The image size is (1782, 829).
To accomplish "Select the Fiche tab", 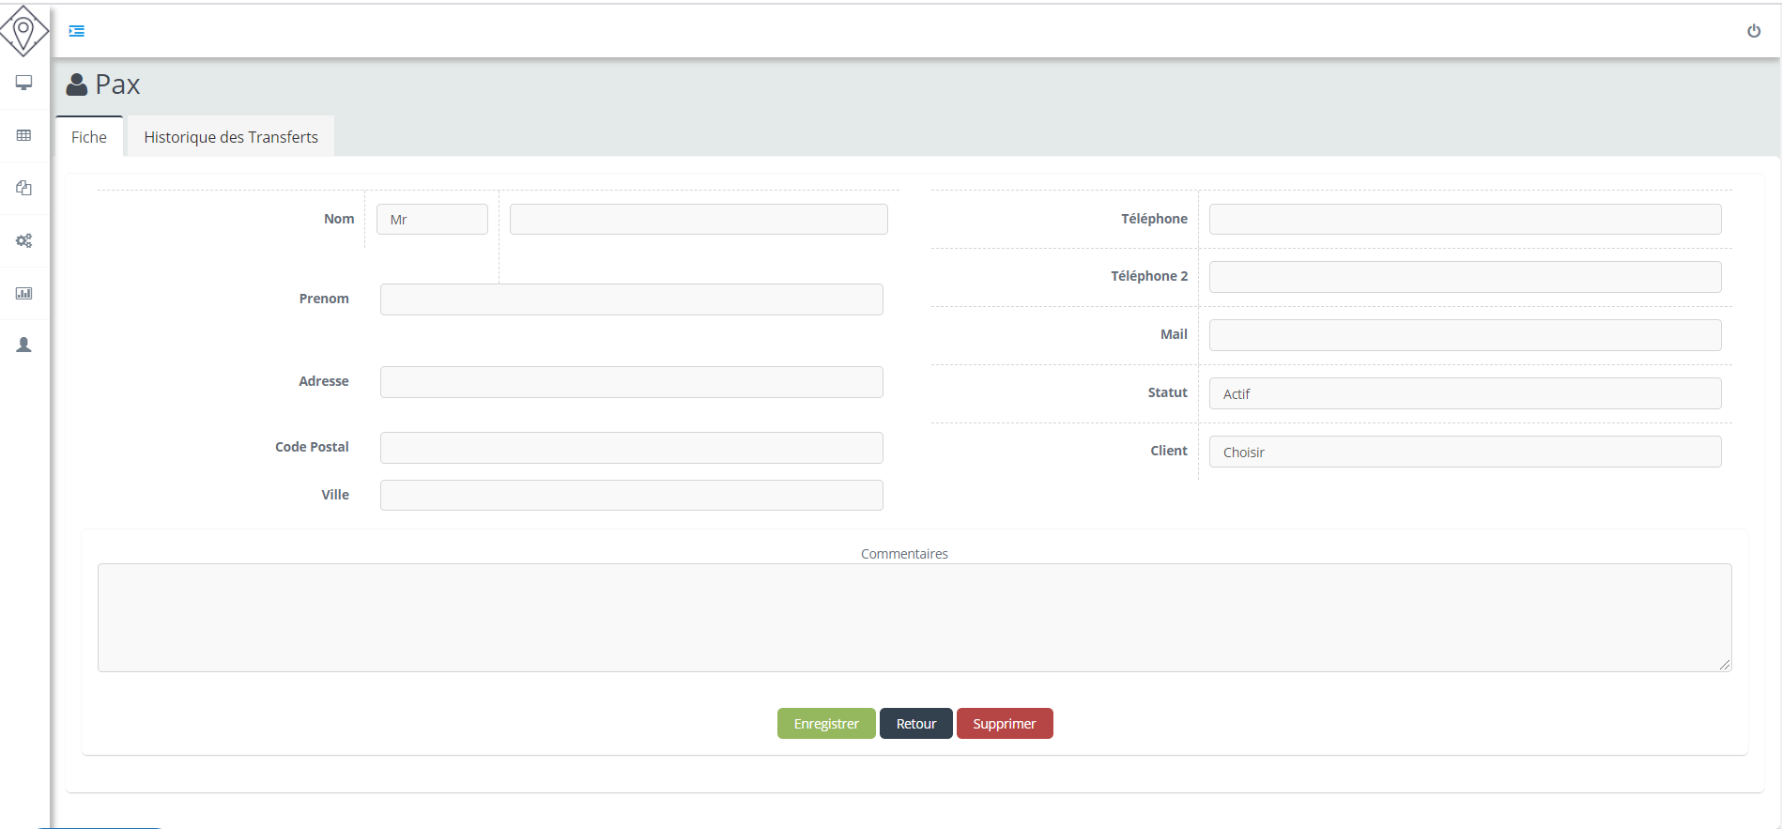I will click(x=89, y=137).
